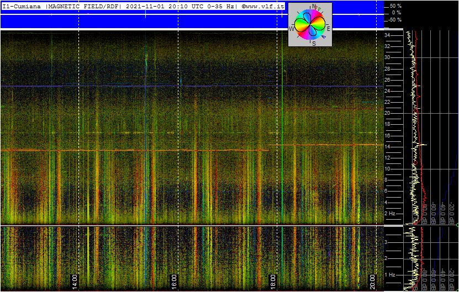Click the -20.0 dB label in upper spectrum panel
The width and height of the screenshot is (459, 292).
click(452, 213)
